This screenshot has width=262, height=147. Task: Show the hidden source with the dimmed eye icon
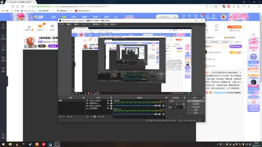tap(108, 106)
